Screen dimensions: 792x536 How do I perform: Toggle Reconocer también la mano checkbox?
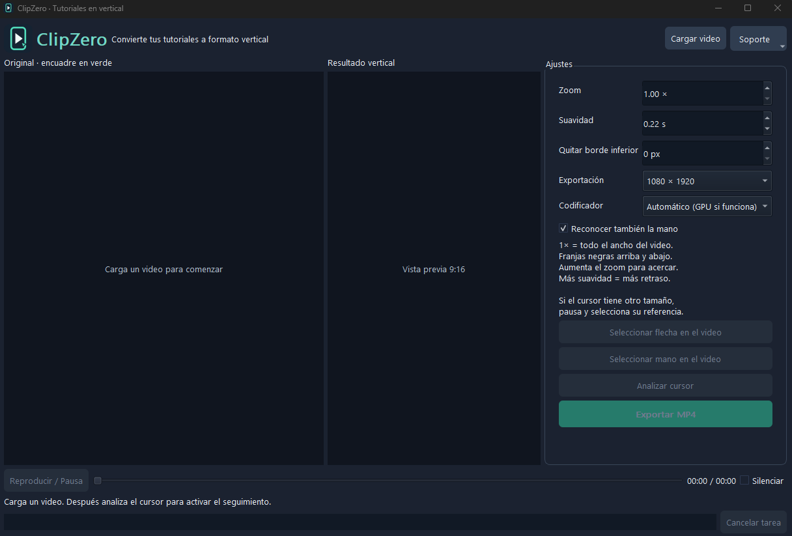coord(563,229)
